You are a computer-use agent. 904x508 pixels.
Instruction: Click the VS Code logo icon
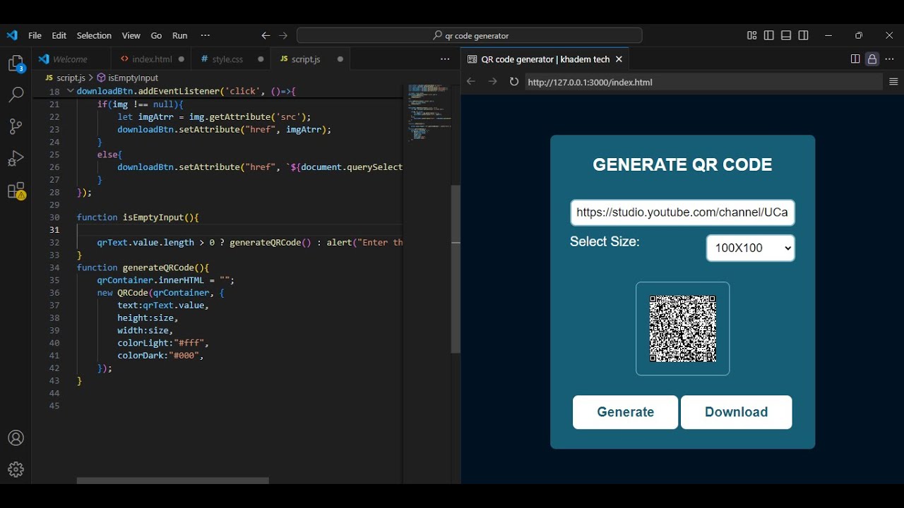(12, 35)
